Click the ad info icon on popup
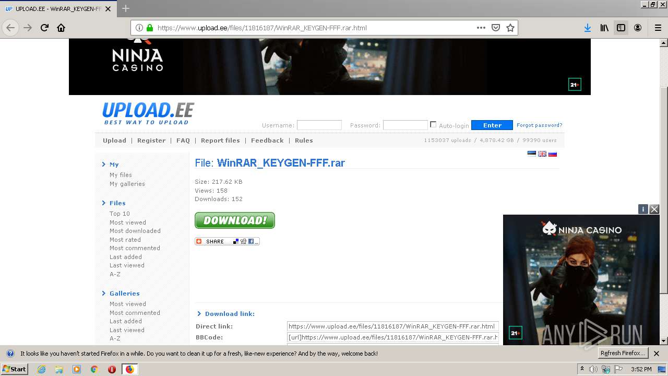Image resolution: width=668 pixels, height=376 pixels. point(643,209)
